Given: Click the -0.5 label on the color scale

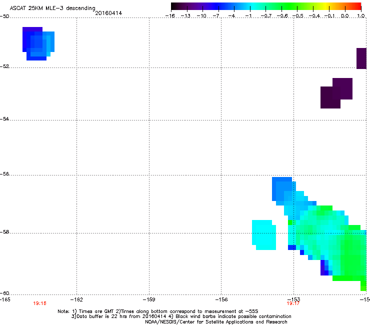Looking at the screenshot, I should (298, 16).
